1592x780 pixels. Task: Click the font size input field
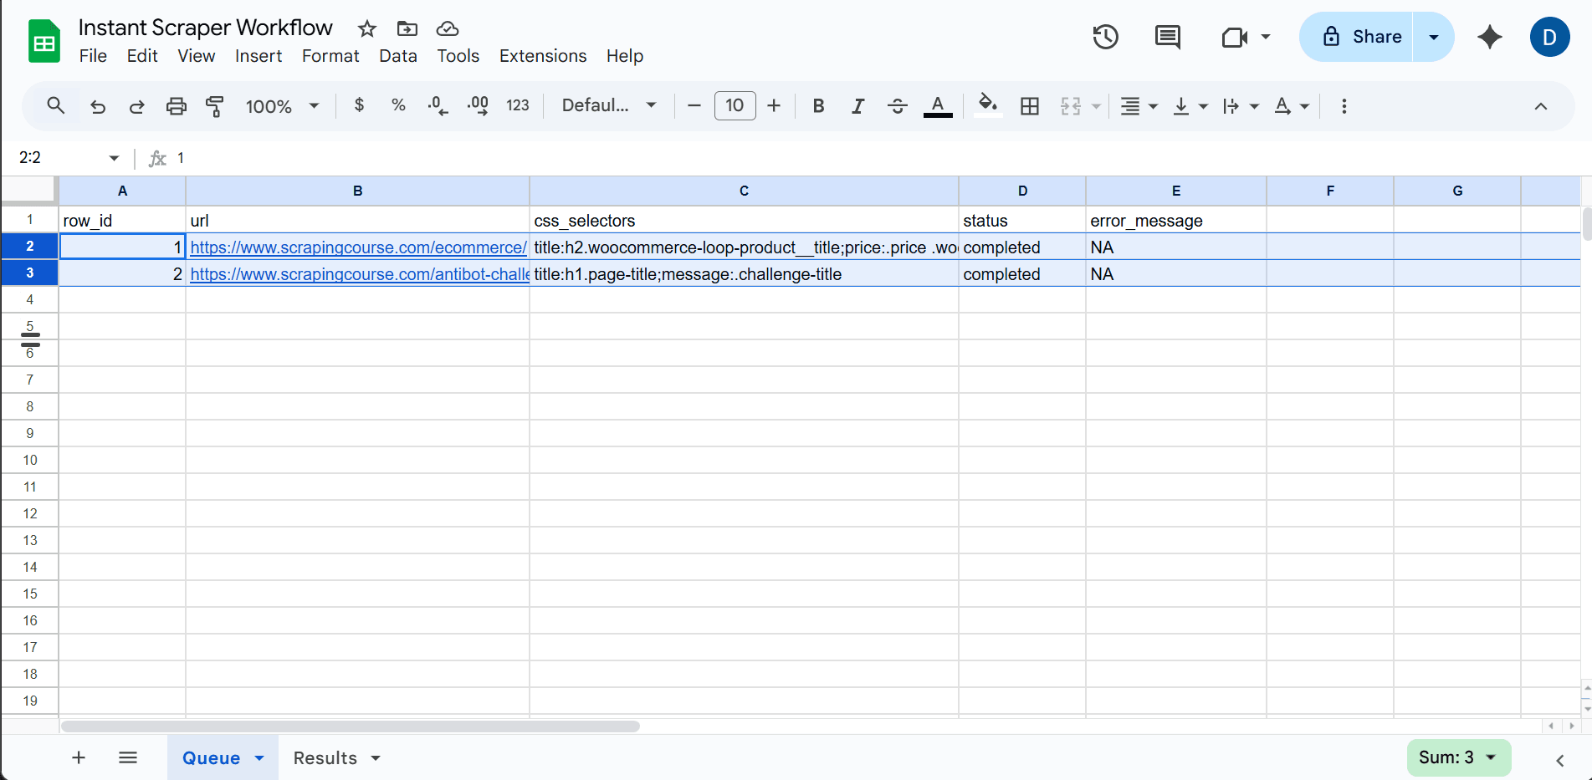[x=735, y=105]
